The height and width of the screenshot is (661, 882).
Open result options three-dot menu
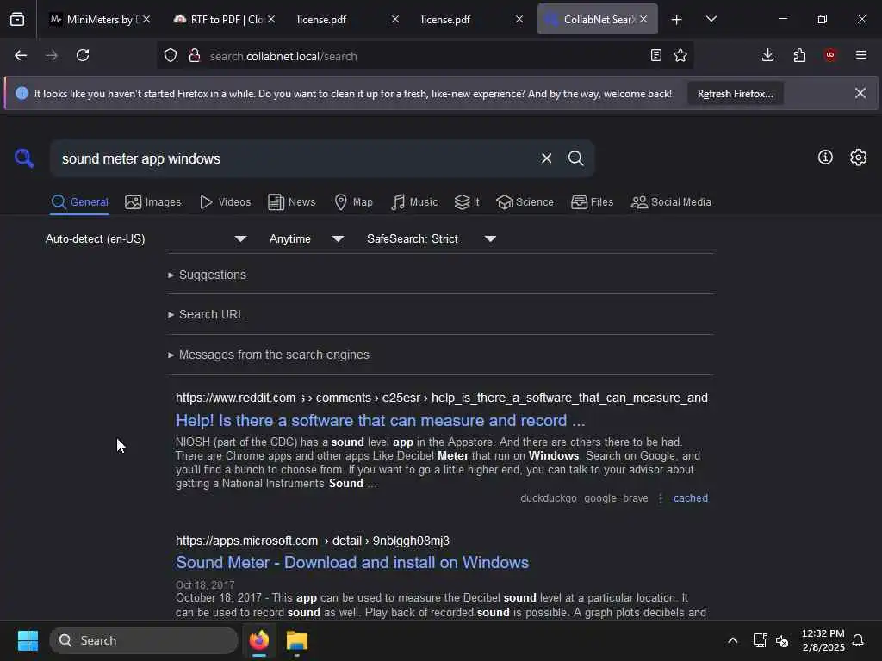click(661, 498)
